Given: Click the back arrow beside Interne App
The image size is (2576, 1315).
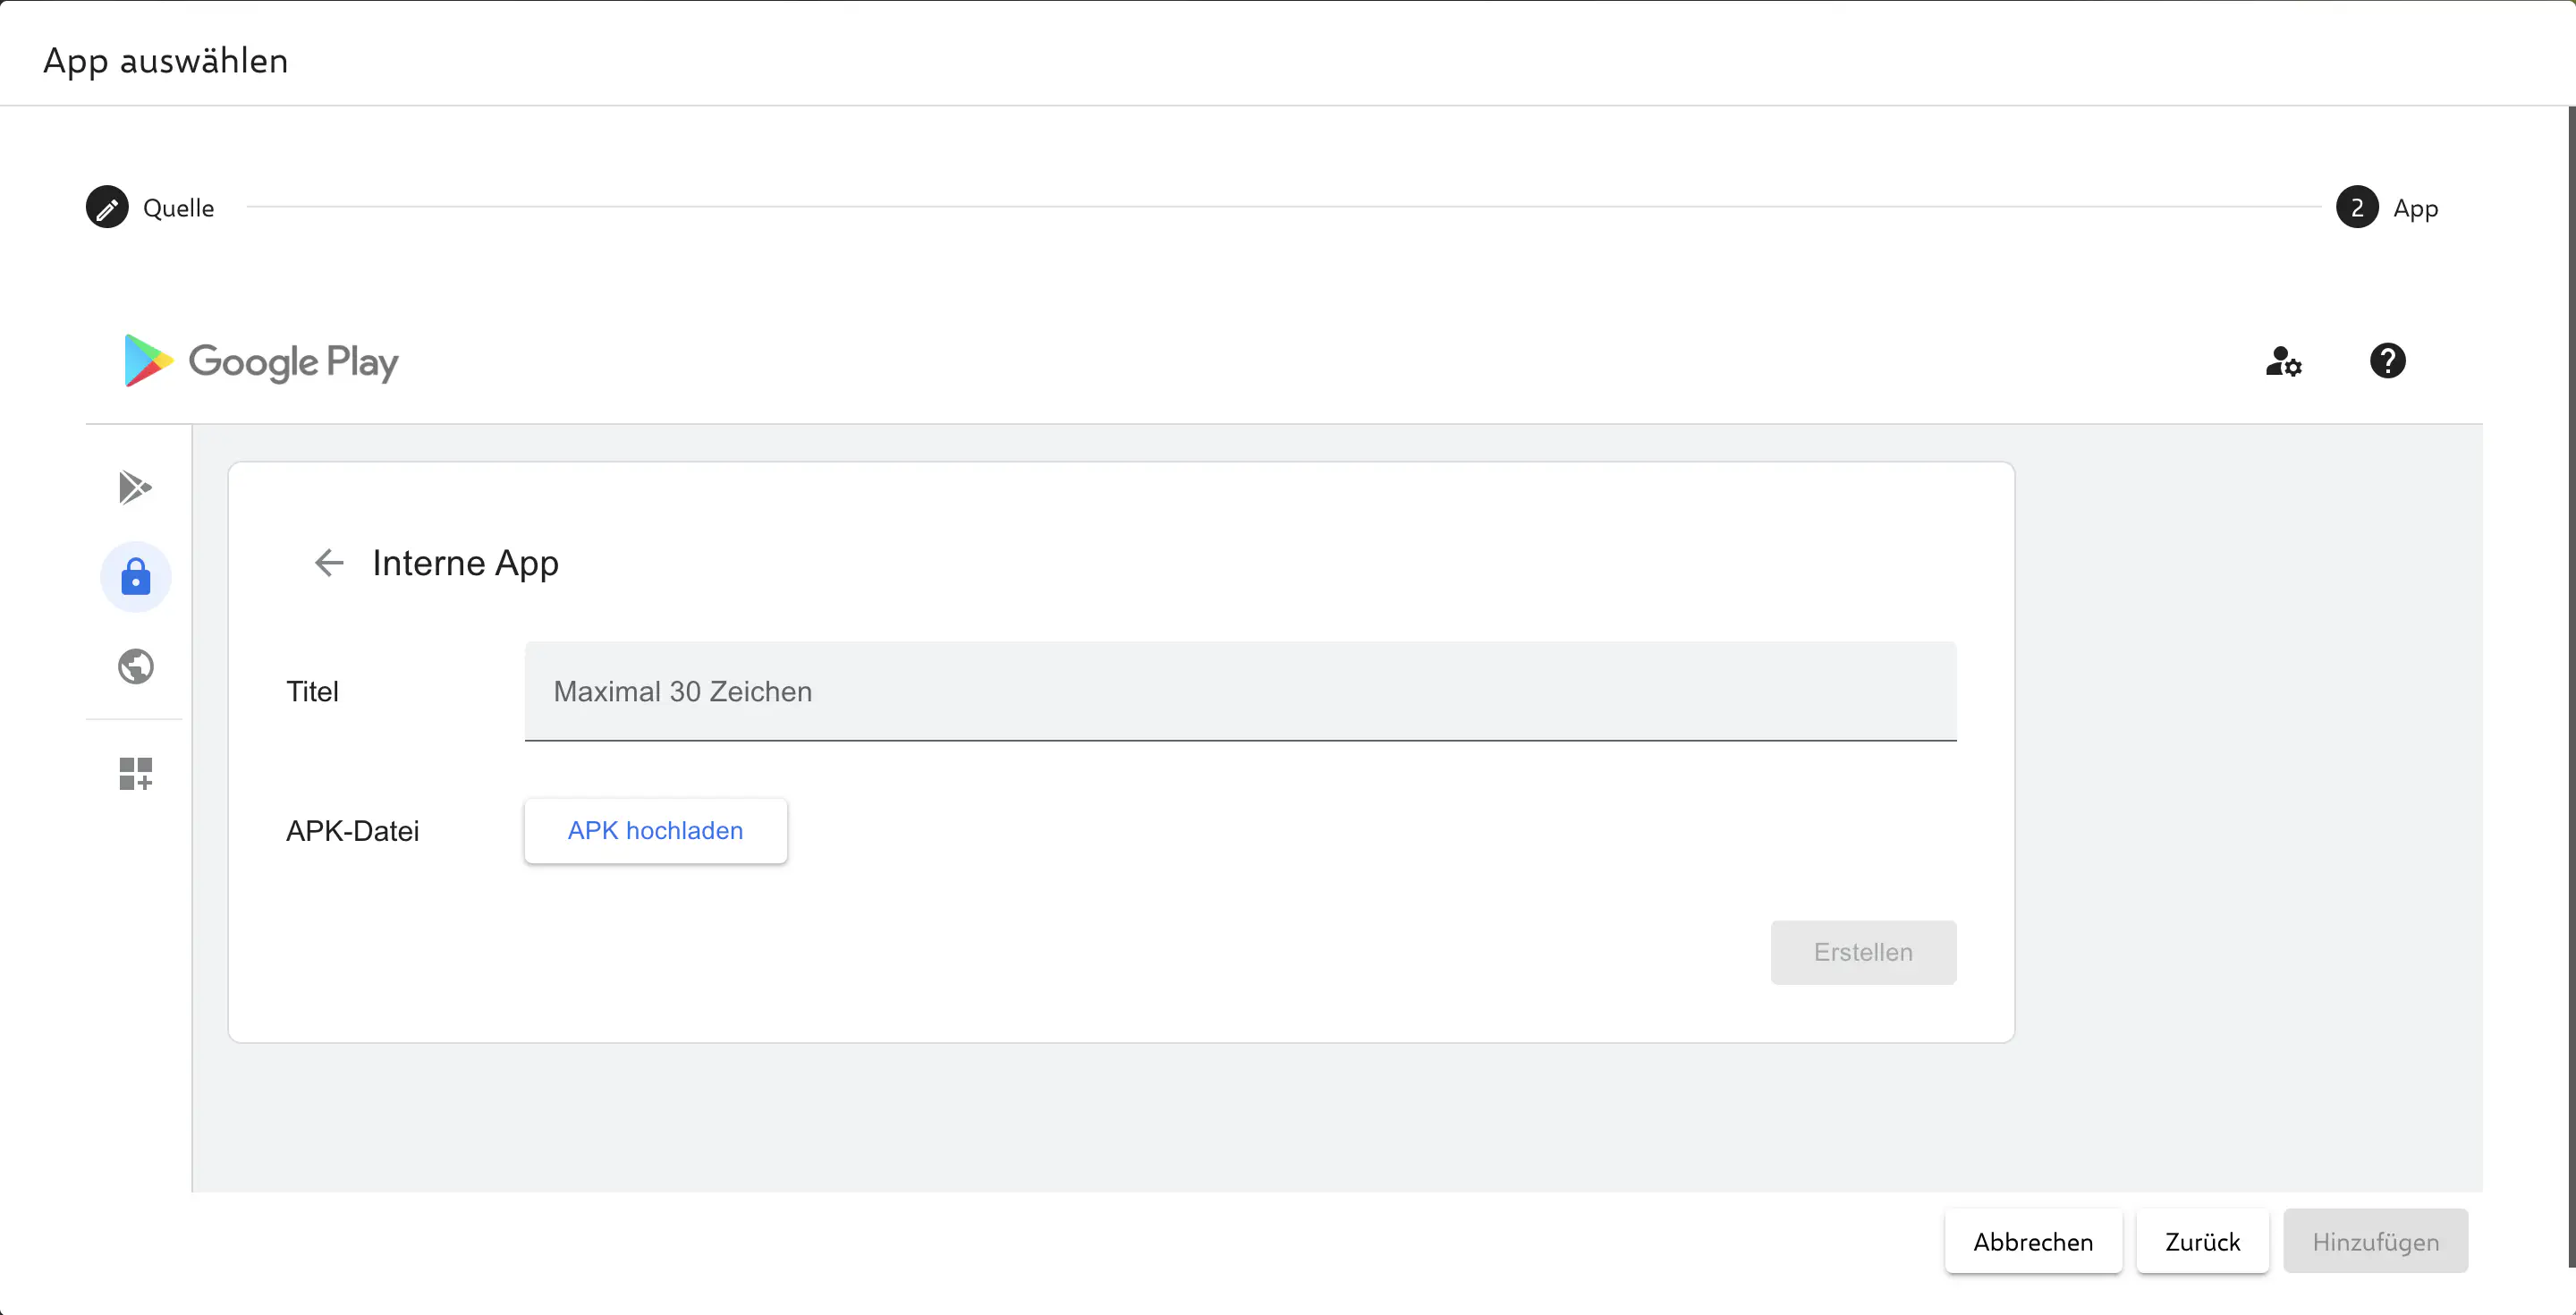Looking at the screenshot, I should tap(329, 563).
